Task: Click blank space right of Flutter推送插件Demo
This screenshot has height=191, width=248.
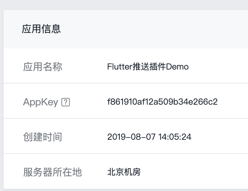Action: pos(218,67)
